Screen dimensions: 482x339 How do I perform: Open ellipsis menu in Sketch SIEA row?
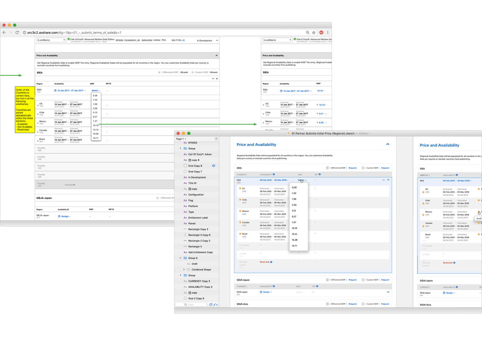(x=383, y=180)
